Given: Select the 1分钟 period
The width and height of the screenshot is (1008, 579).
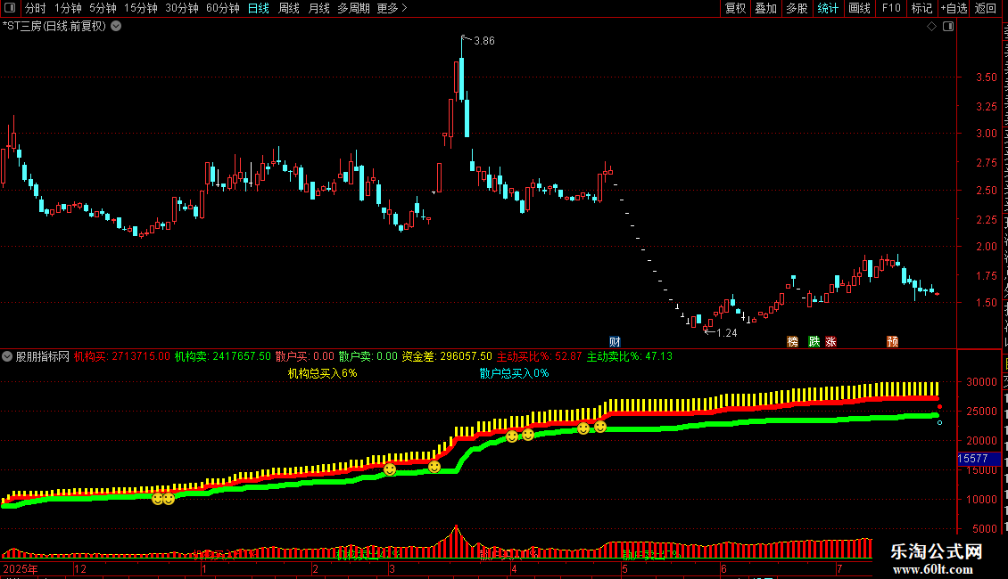Looking at the screenshot, I should (68, 8).
